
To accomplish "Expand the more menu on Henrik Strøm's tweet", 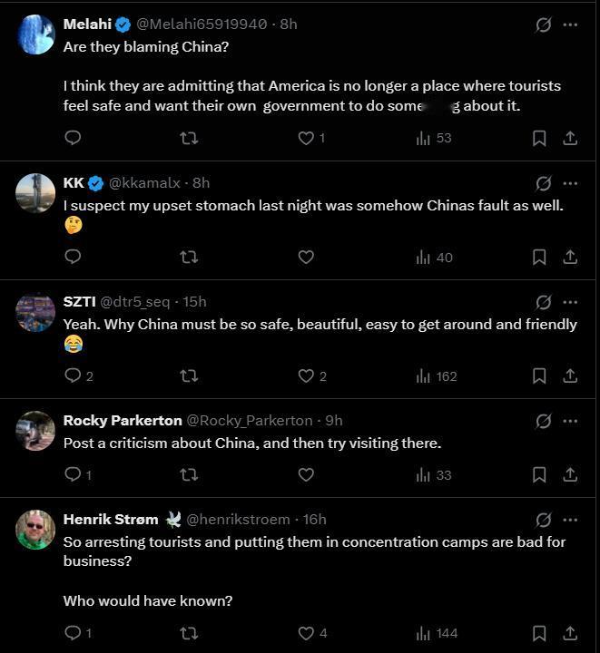I will click(570, 520).
